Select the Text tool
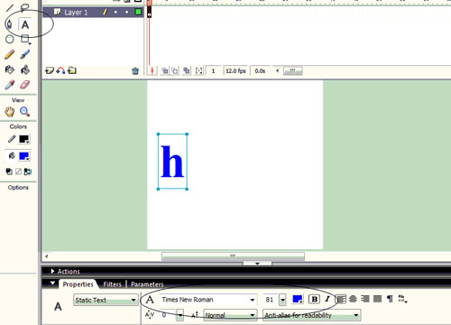 [25, 24]
